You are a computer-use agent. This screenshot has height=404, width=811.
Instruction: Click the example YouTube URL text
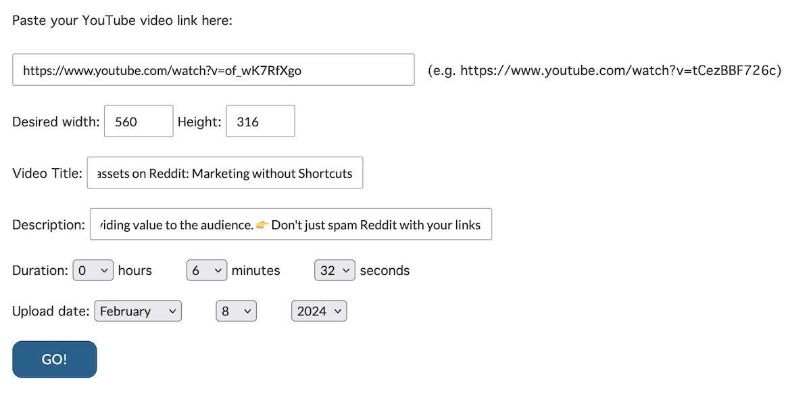[x=605, y=70]
